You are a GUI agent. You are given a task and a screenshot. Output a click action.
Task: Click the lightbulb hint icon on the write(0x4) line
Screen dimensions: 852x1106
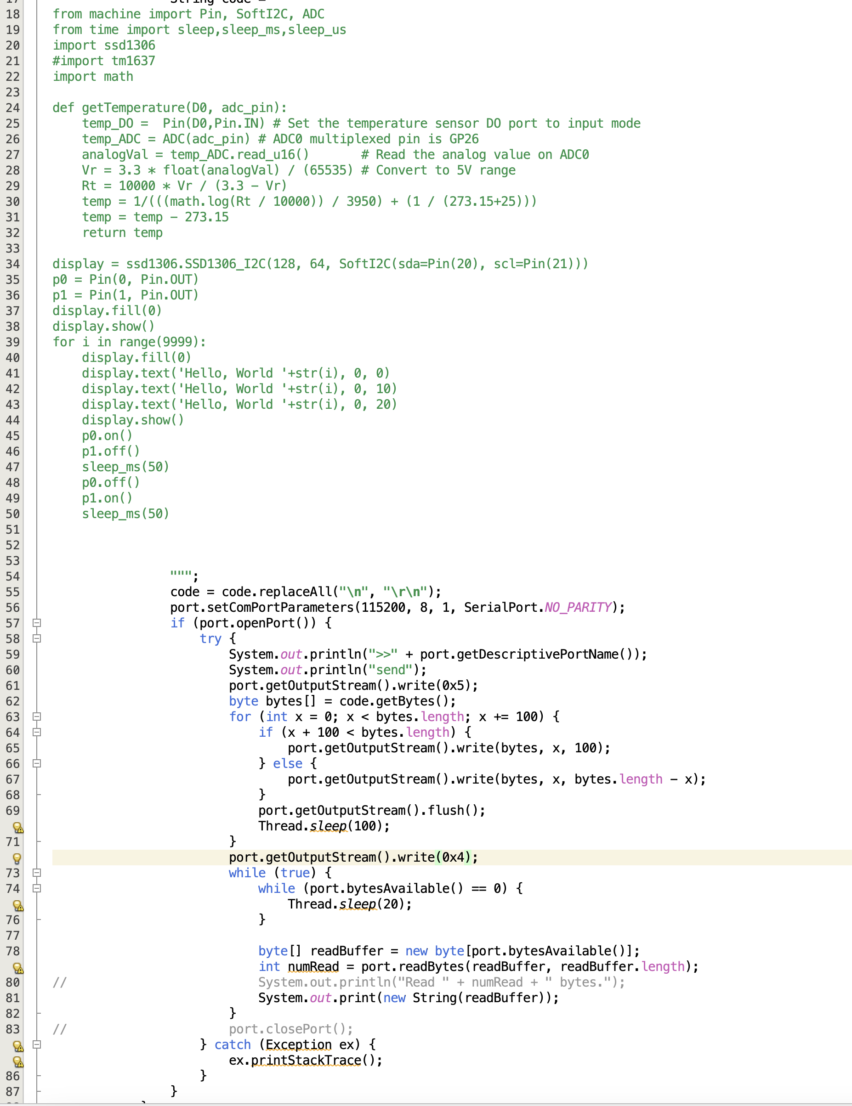[17, 858]
